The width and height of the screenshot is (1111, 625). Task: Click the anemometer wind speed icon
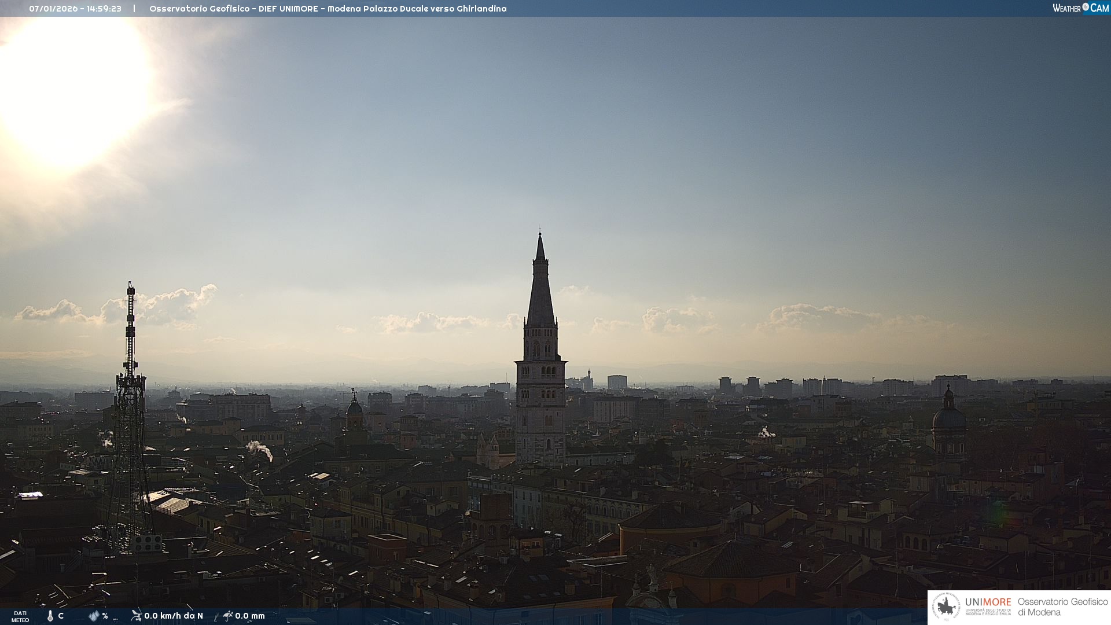(x=136, y=615)
